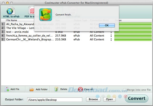Click Open to view output folder

pos(109,99)
